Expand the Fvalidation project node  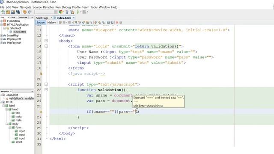point(1,21)
